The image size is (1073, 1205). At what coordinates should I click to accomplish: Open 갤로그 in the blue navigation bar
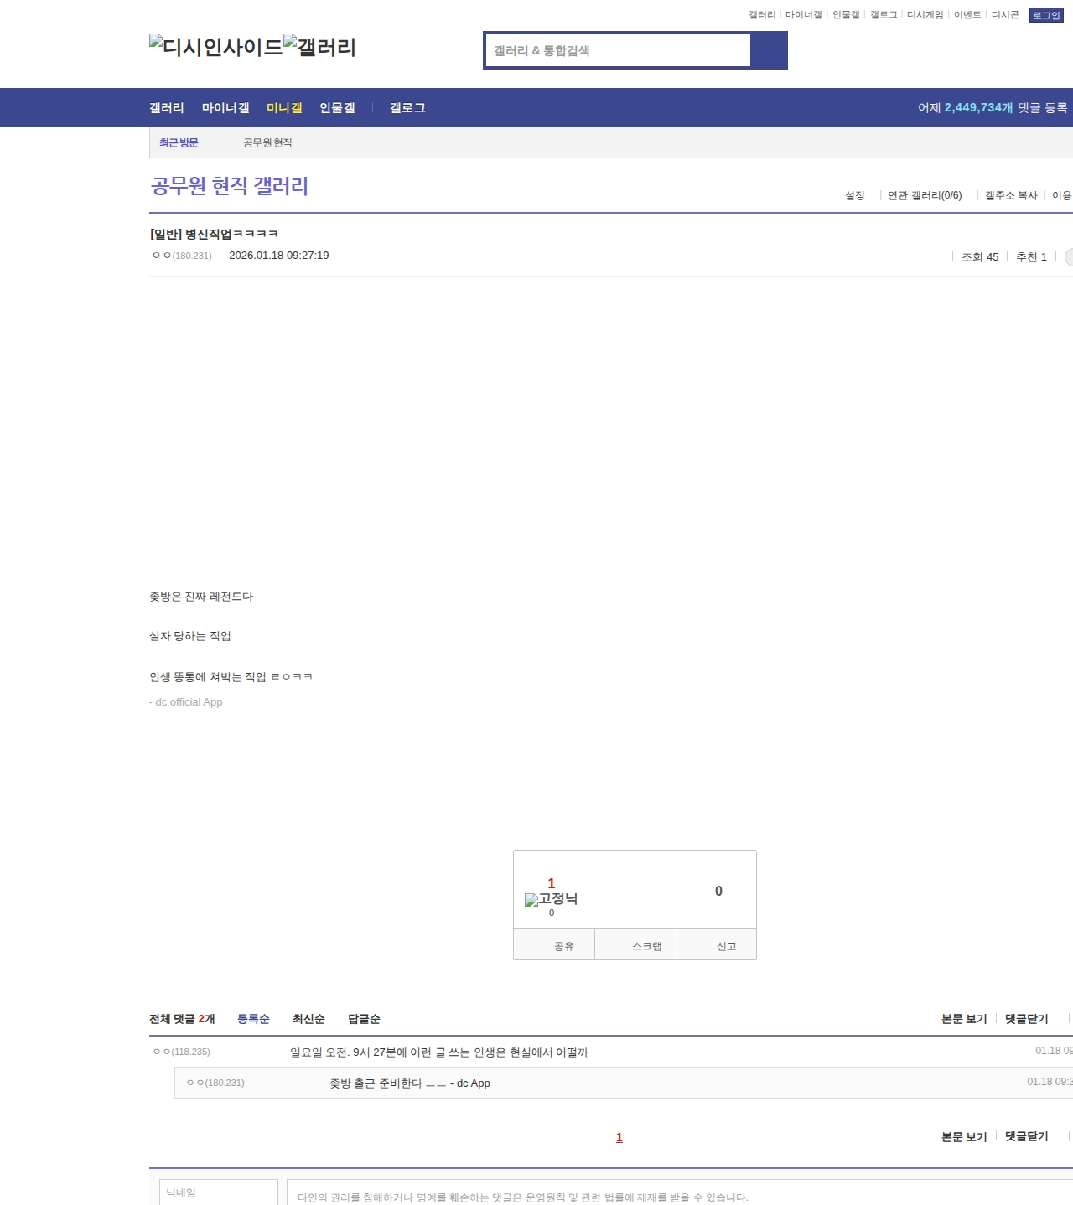[407, 108]
